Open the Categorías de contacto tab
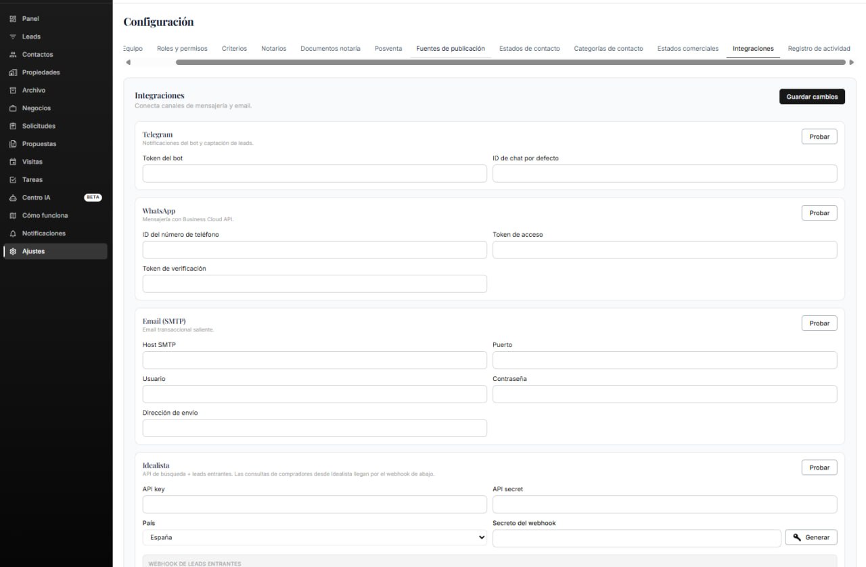 click(608, 49)
